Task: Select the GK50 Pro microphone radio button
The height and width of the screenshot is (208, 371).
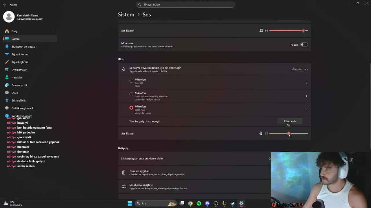Action: click(131, 108)
